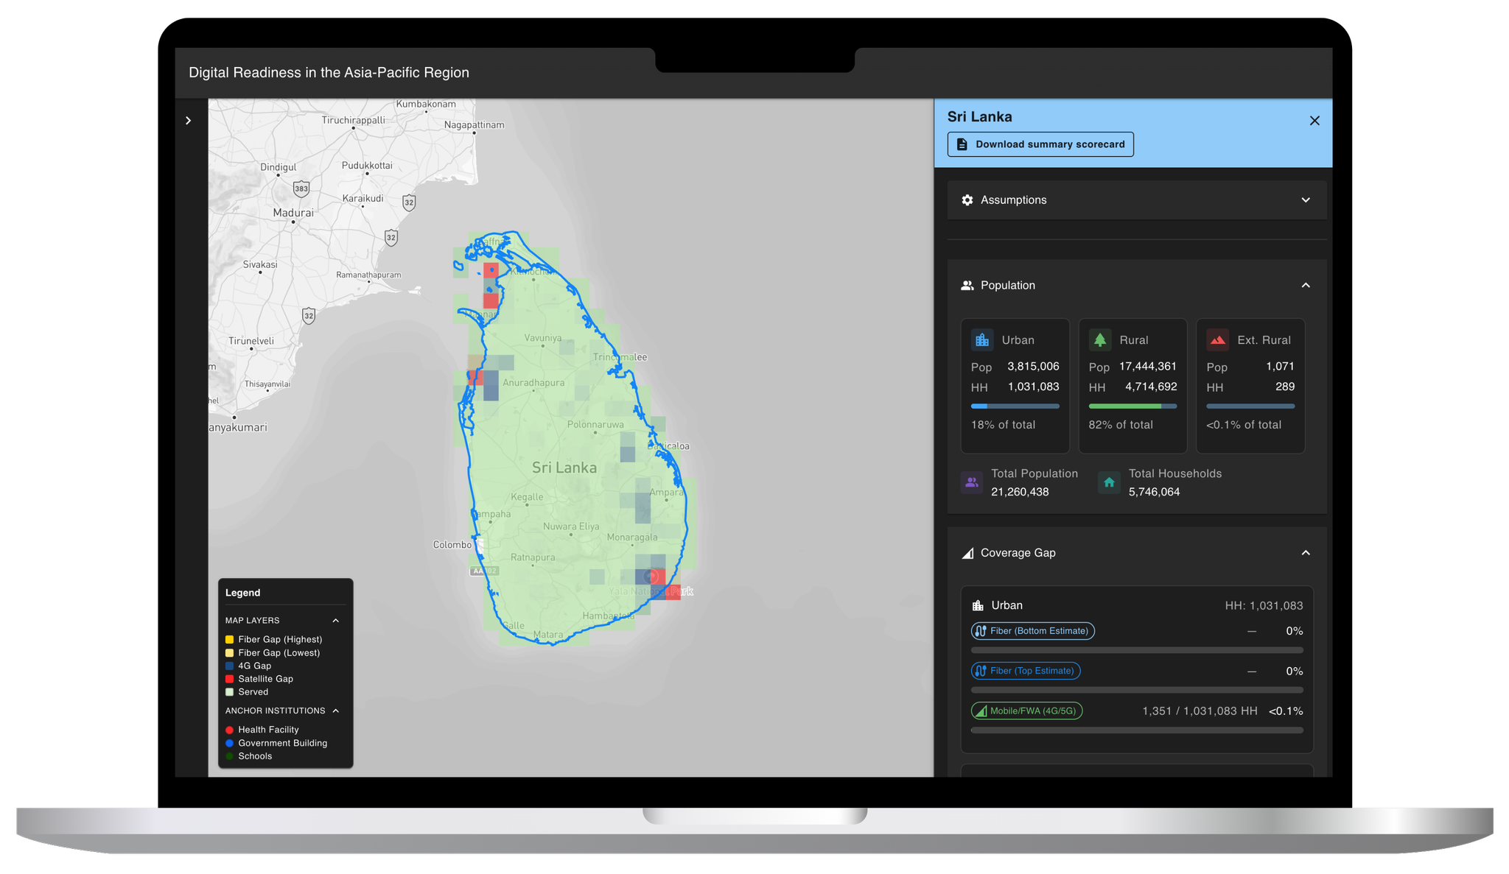This screenshot has height=874, width=1509.
Task: Select the Fiber (Top Estimate) pill
Action: tap(1025, 670)
